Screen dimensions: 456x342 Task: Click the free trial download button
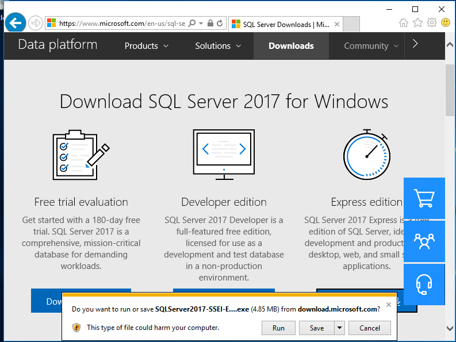pyautogui.click(x=47, y=301)
